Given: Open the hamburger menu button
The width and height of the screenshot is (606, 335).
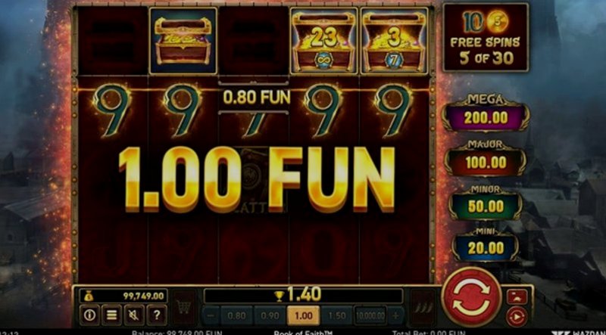Looking at the screenshot, I should click(111, 315).
